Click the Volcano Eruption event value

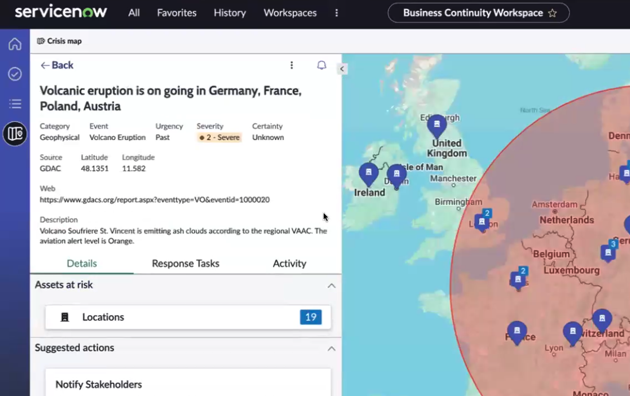[117, 138]
